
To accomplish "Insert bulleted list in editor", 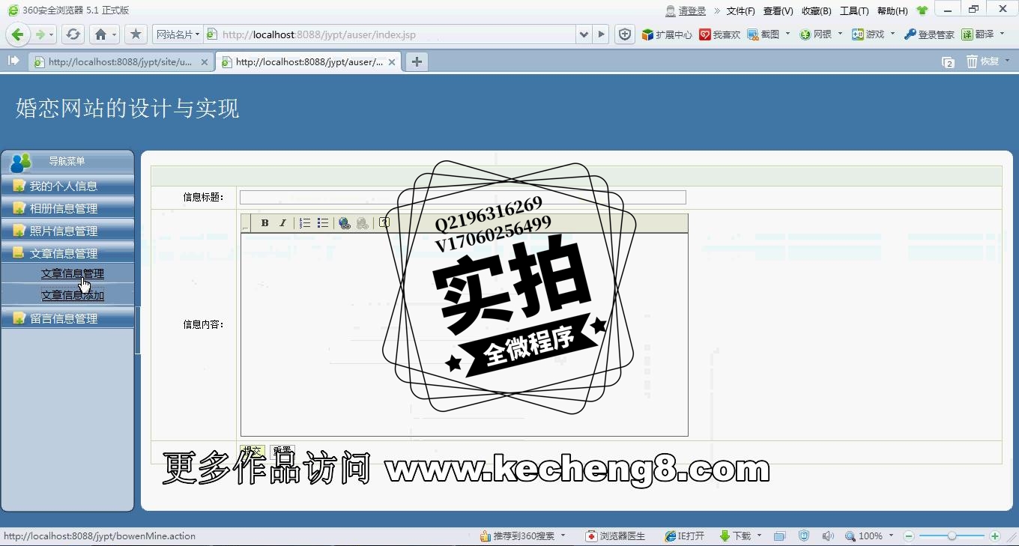I will click(323, 222).
